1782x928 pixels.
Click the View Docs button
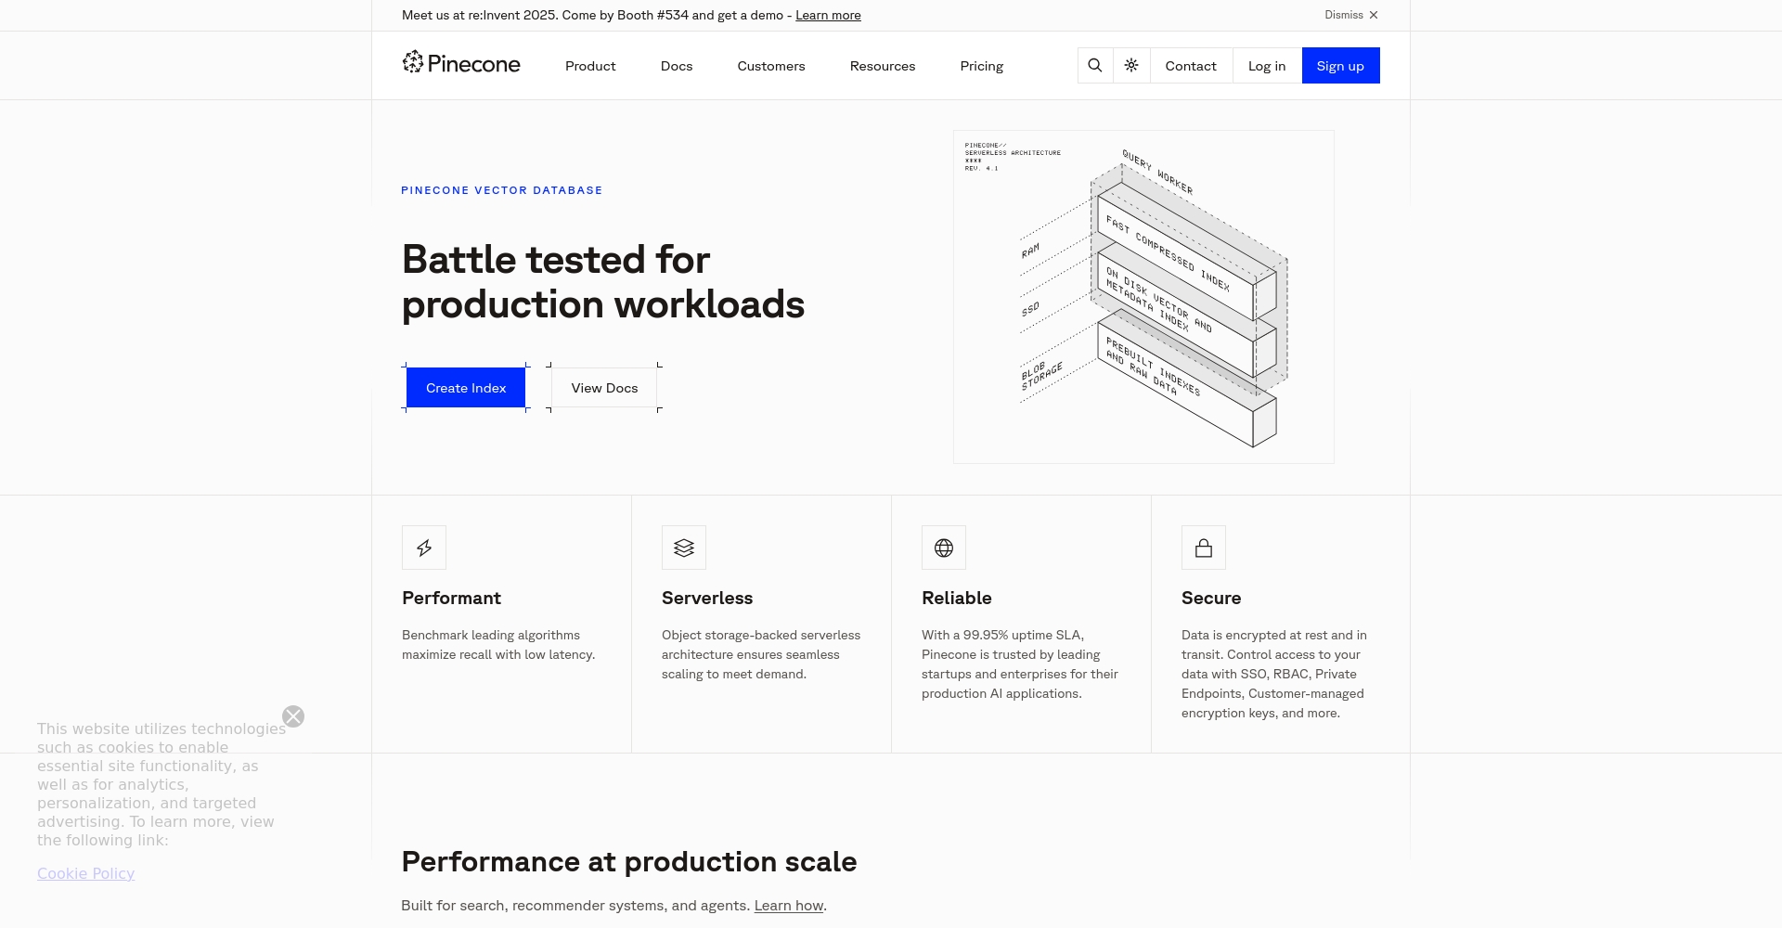(x=604, y=388)
